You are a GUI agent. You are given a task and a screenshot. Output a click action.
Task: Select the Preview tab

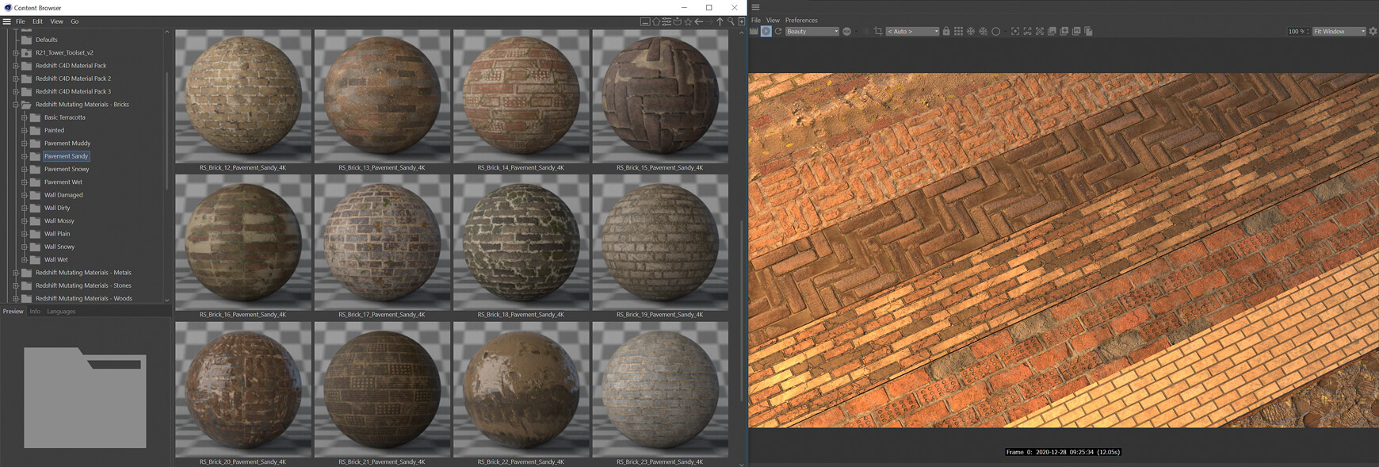point(13,312)
